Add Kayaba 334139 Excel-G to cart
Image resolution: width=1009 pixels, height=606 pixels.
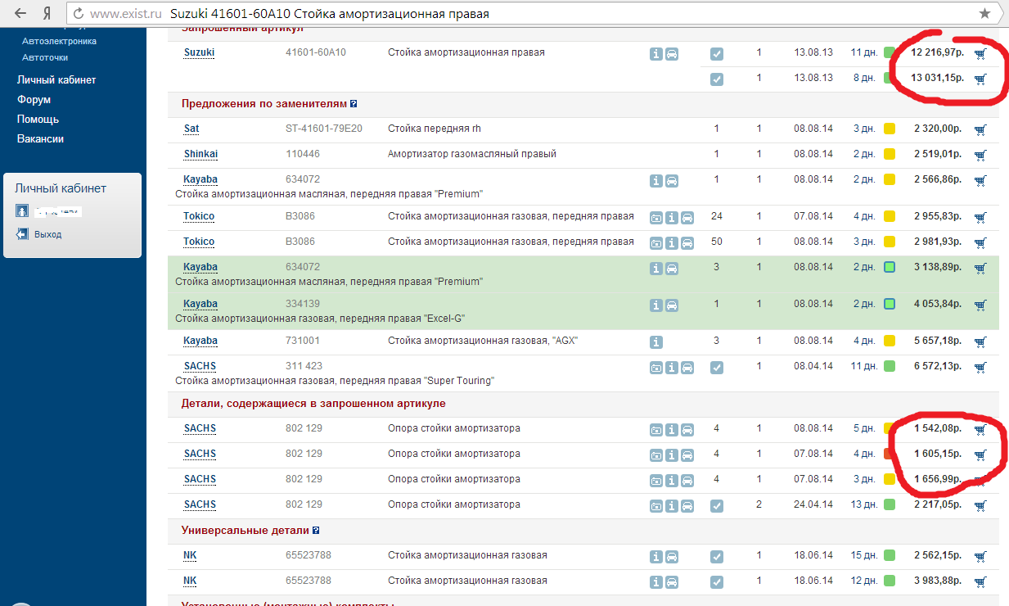coord(980,305)
